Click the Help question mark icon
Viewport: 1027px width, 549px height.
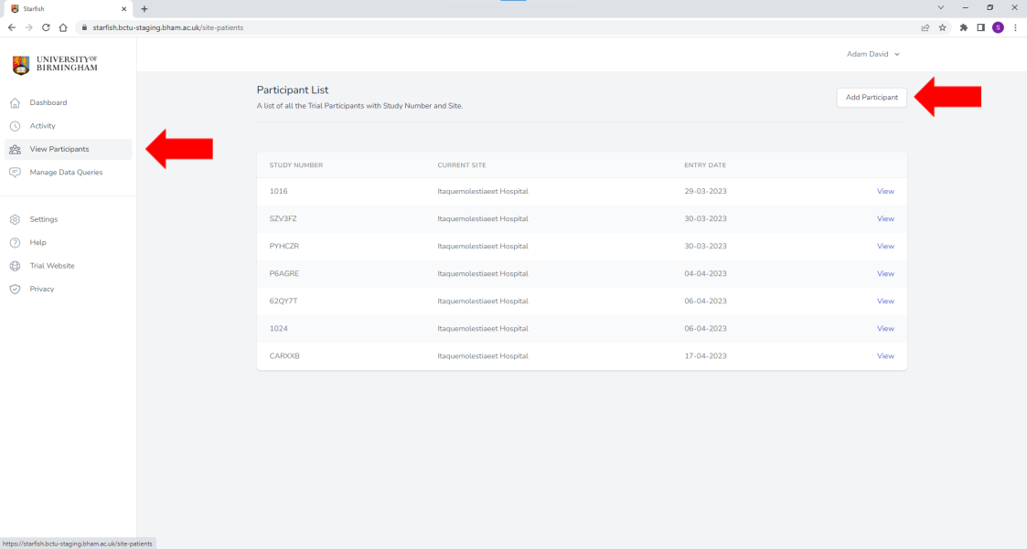(x=15, y=243)
